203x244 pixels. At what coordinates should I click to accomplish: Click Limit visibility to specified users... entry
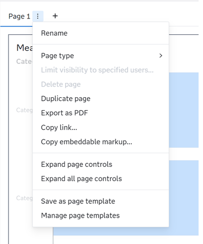(x=101, y=70)
